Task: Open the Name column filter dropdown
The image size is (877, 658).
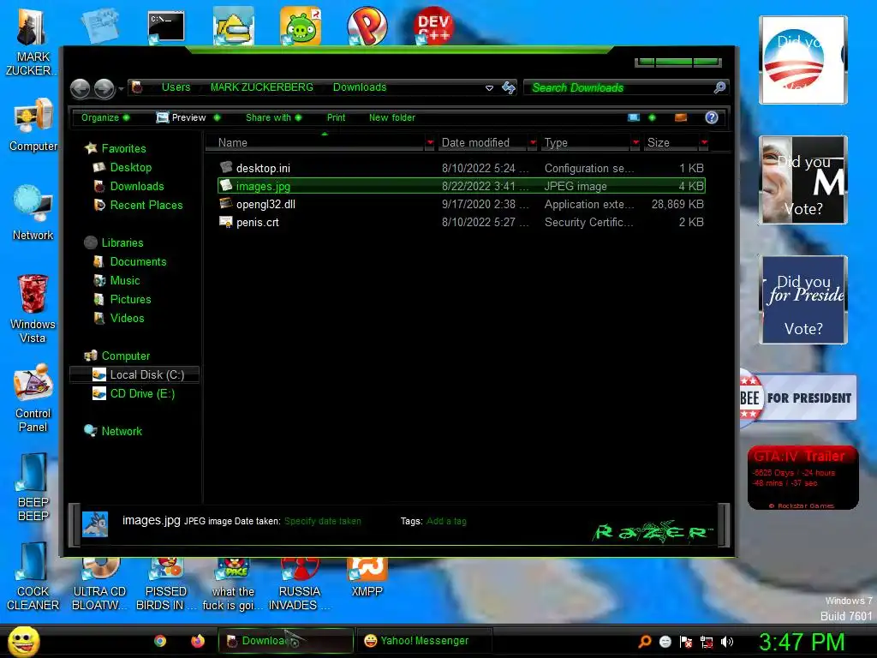Action: tap(430, 143)
